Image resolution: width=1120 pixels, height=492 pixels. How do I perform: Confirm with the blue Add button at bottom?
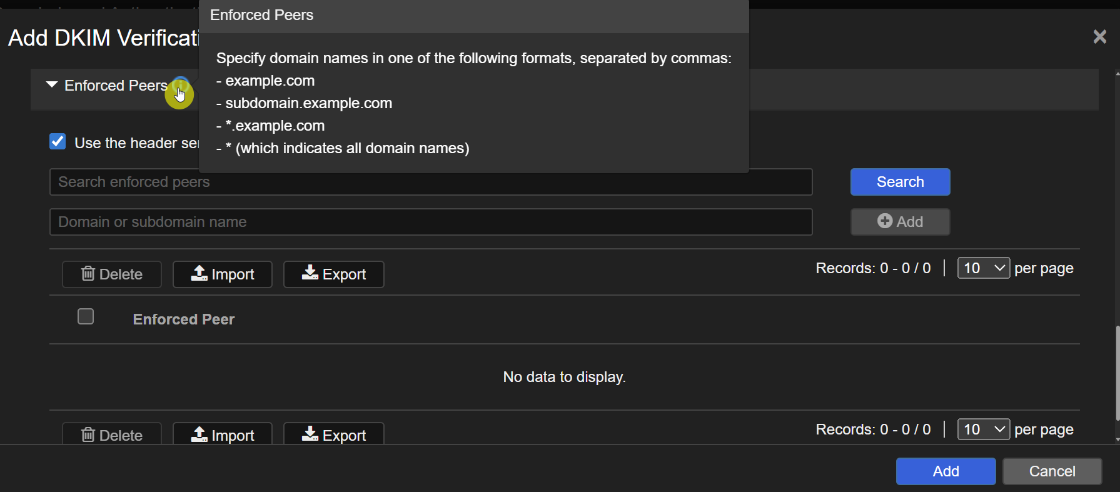click(x=946, y=471)
